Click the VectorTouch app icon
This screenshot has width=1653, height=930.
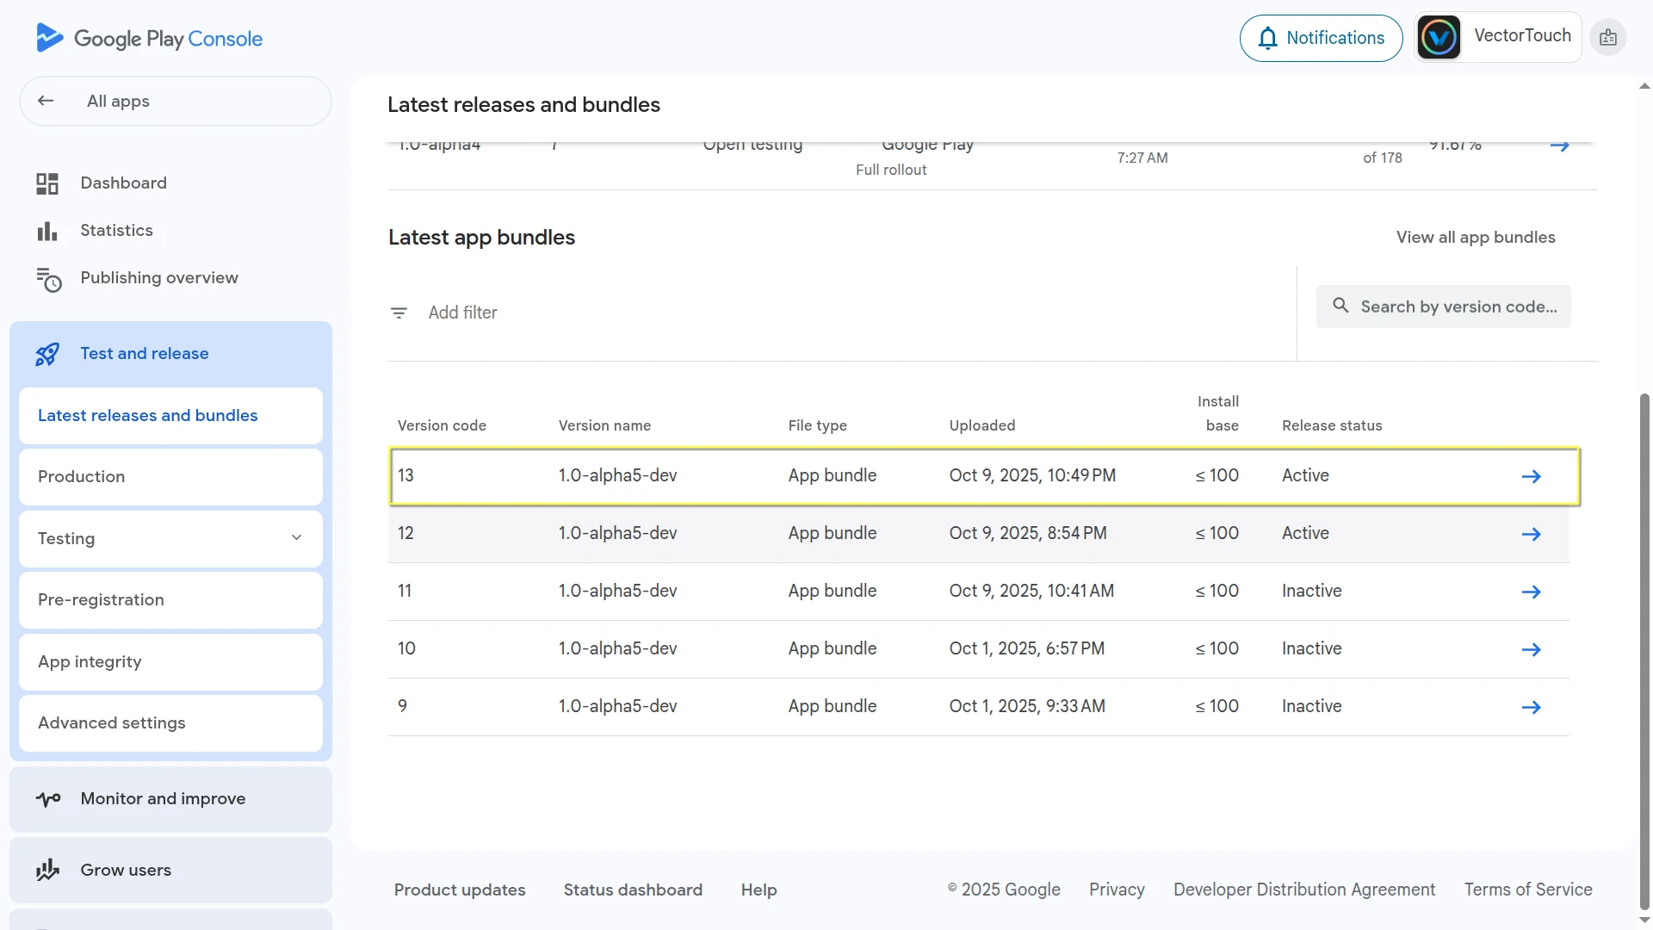coord(1439,38)
